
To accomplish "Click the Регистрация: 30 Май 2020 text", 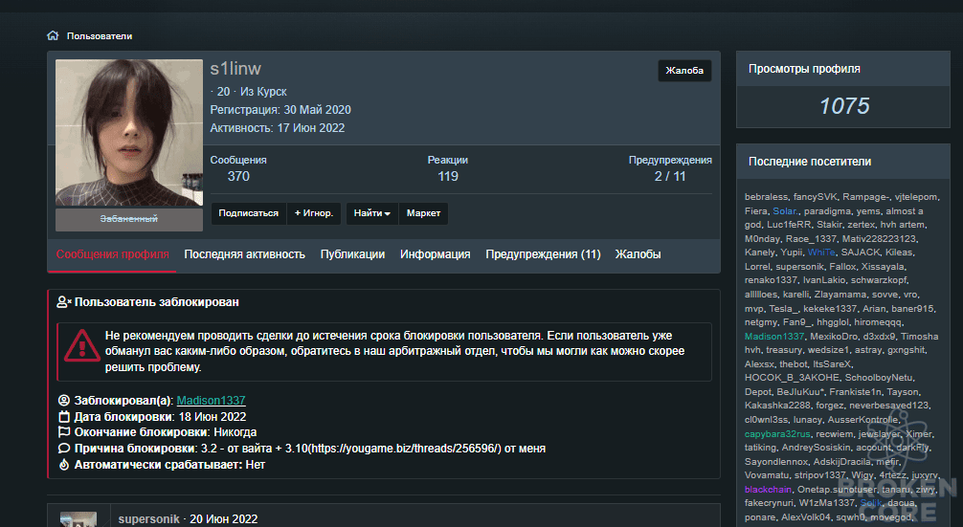I will click(280, 110).
